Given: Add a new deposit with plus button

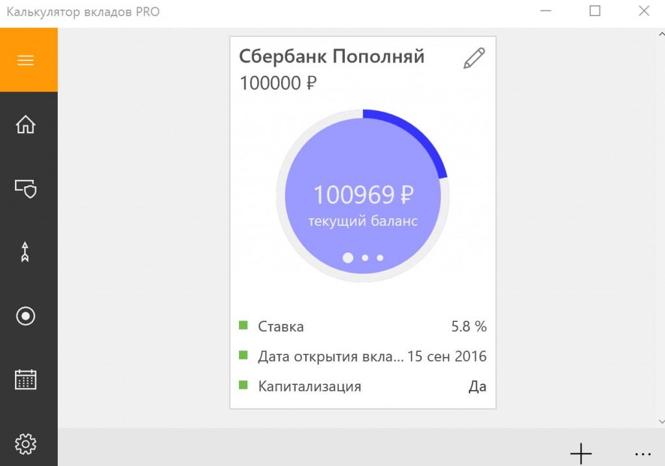Looking at the screenshot, I should (x=581, y=453).
